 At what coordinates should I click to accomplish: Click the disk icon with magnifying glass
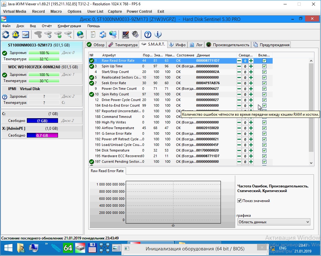[68, 35]
